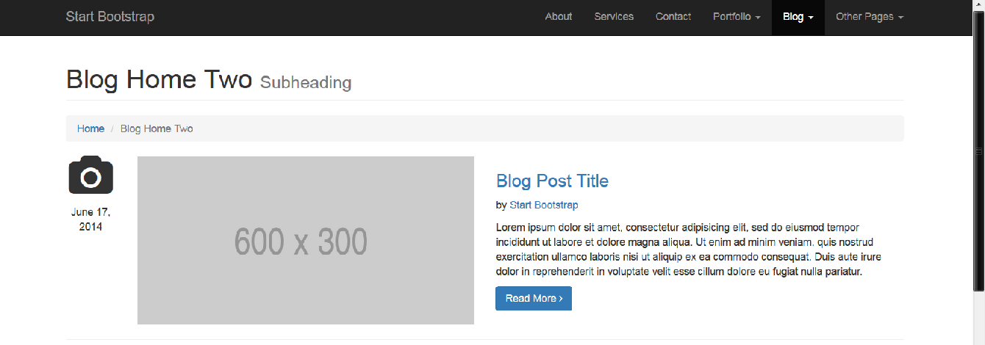Click the Subheading text
Viewport: 985px width, 345px height.
tap(306, 82)
